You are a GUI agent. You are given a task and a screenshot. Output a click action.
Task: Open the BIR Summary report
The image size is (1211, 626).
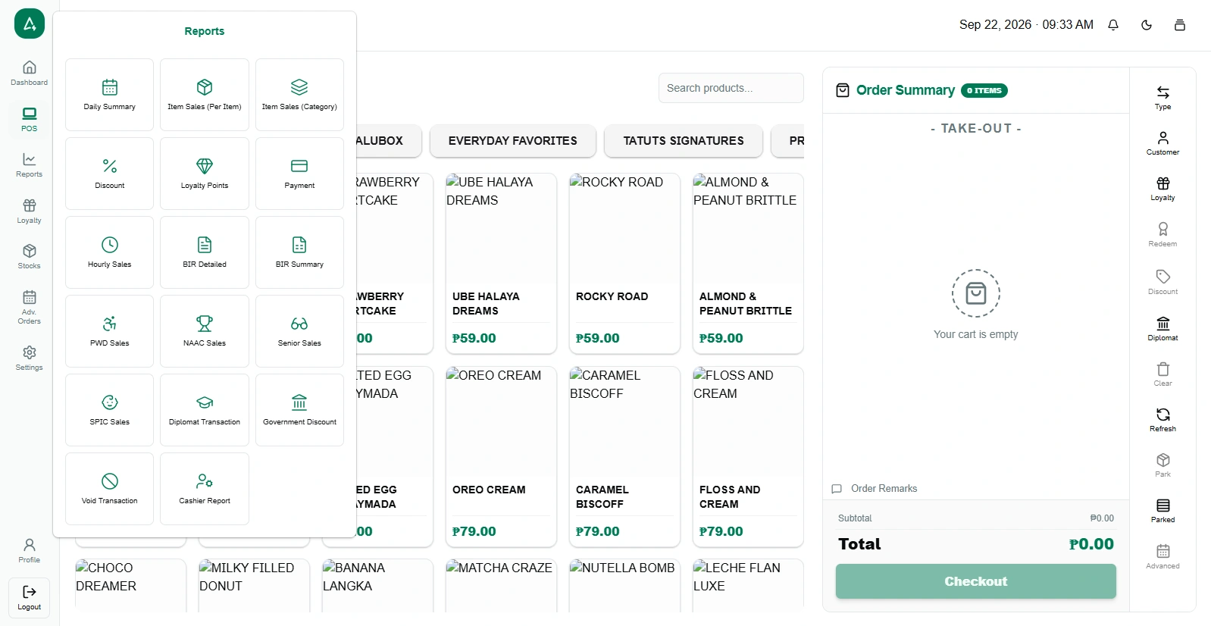299,252
